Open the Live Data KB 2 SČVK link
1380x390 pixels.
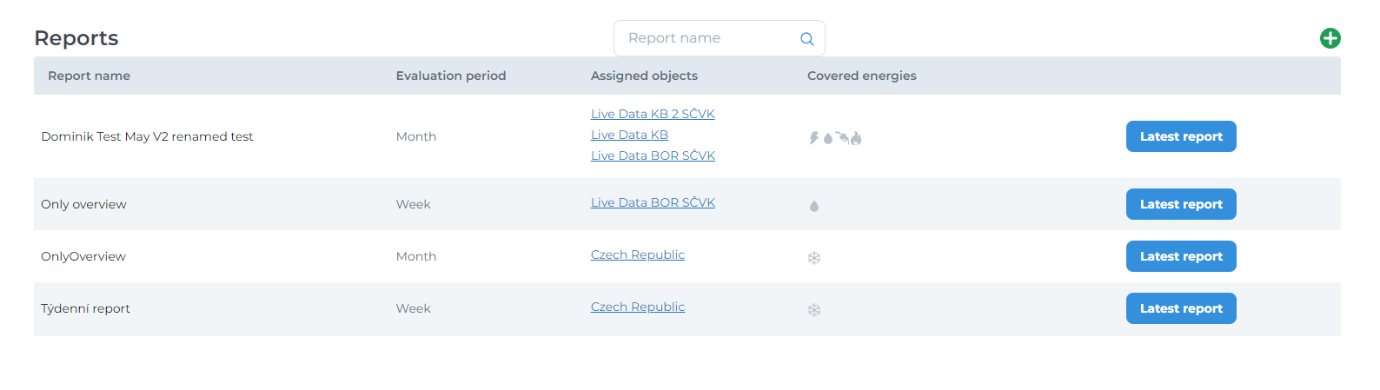point(652,114)
